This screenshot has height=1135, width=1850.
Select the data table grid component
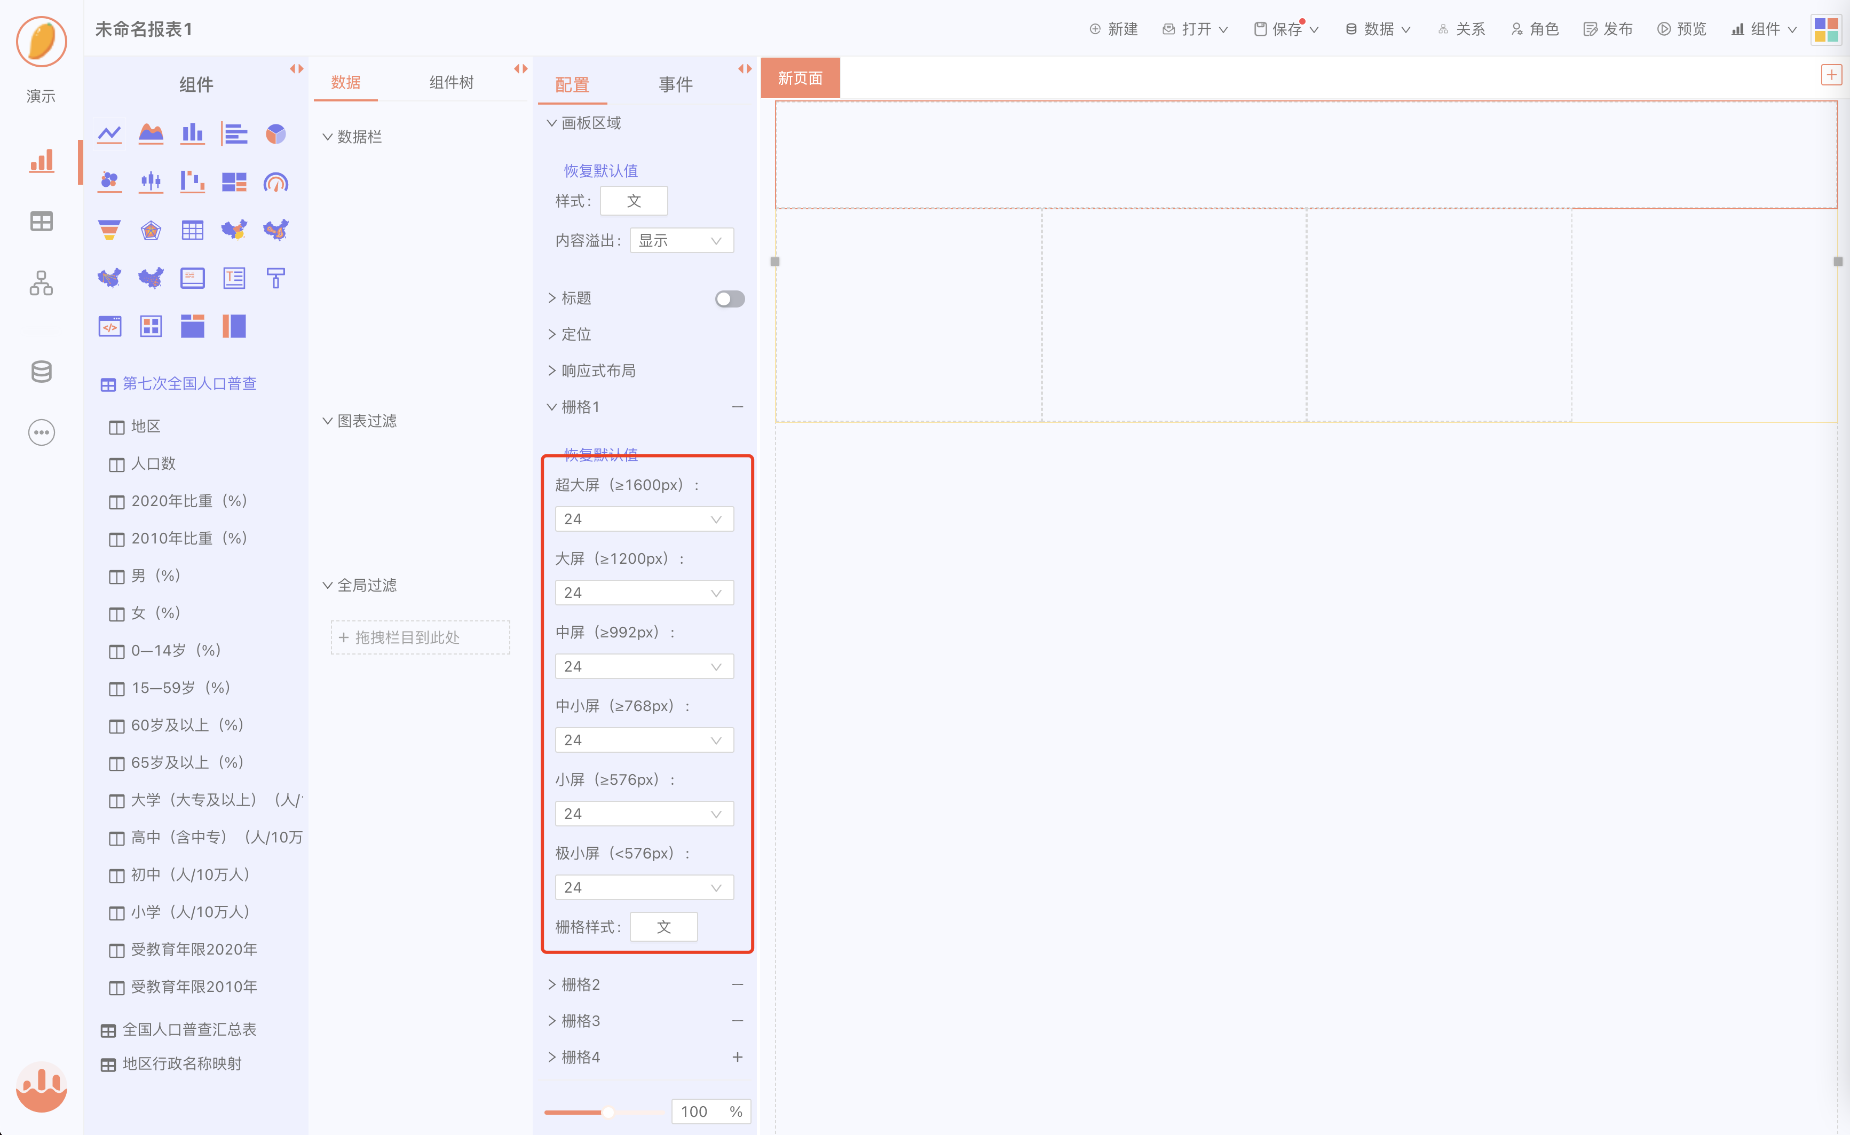[192, 230]
